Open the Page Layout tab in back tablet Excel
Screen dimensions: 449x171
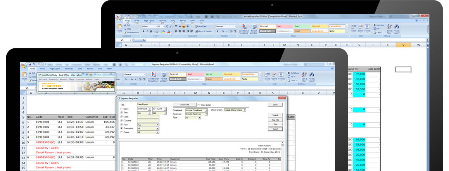[149, 21]
